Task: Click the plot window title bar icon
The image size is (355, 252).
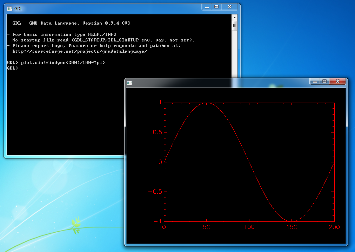Action: pyautogui.click(x=129, y=83)
